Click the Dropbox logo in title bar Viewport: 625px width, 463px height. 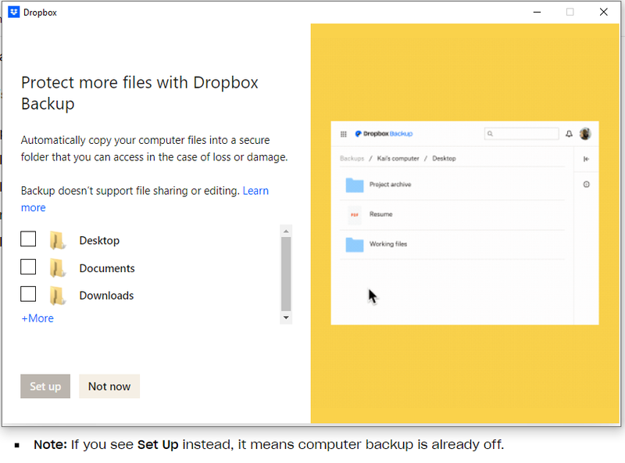tap(13, 13)
